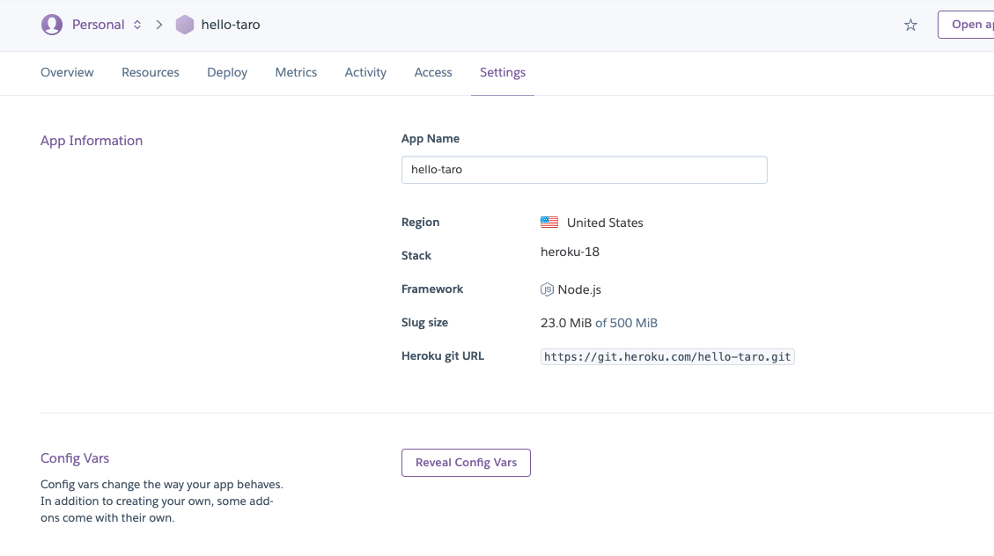Image resolution: width=994 pixels, height=556 pixels.
Task: Favorite the app with the star icon
Action: tap(910, 25)
